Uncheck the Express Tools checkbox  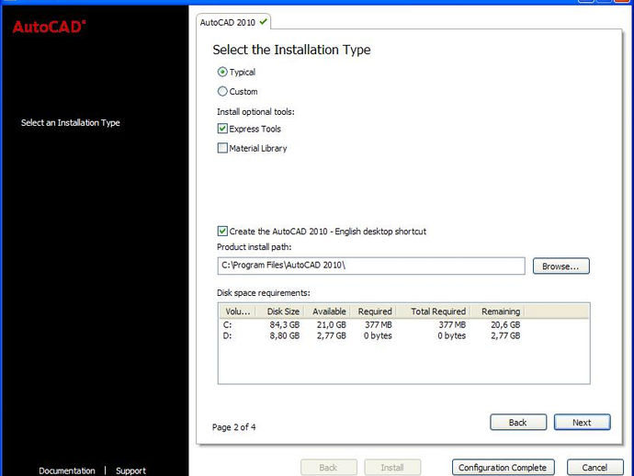(x=222, y=129)
